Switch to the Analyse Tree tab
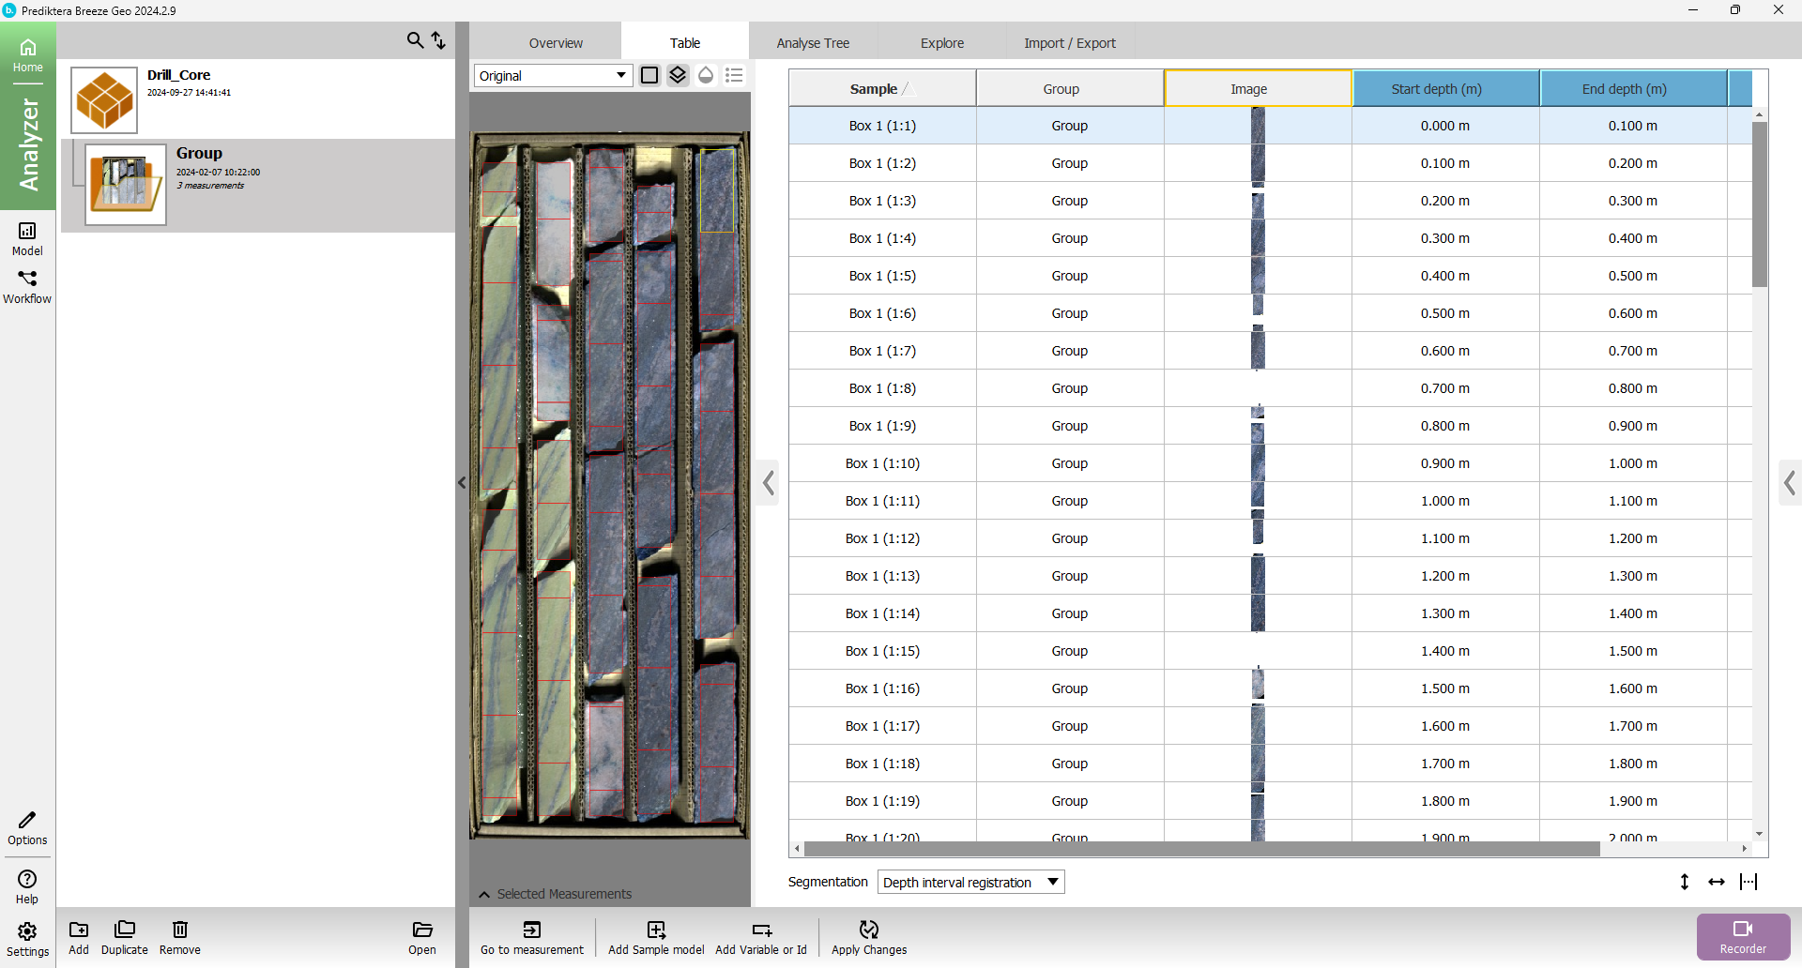This screenshot has height=968, width=1802. (813, 43)
